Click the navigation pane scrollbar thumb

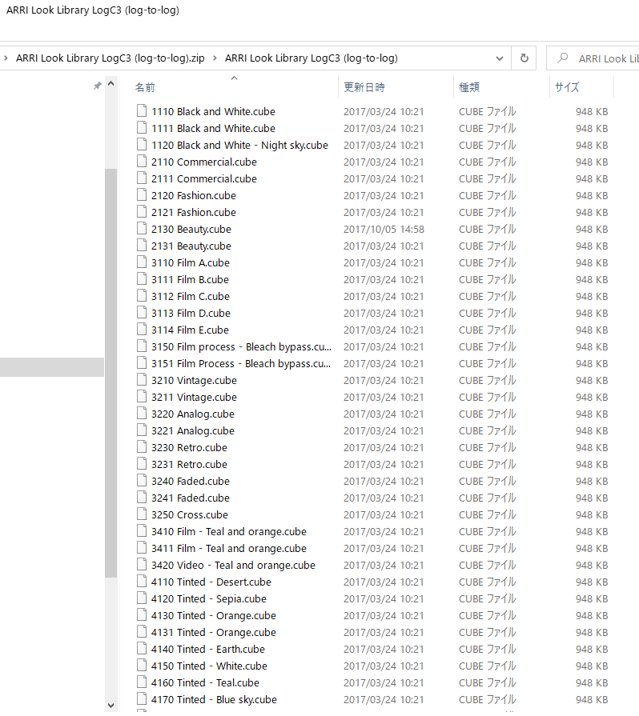tap(111, 373)
